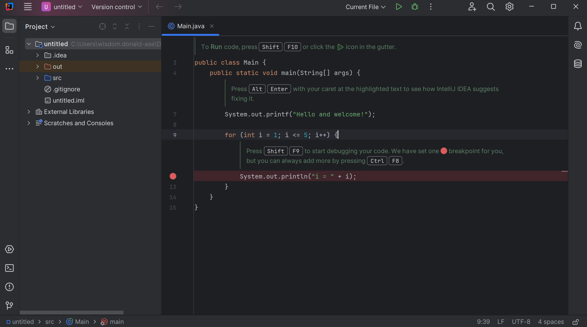
Task: Click the UTF-8 encoding in status bar
Action: point(521,322)
